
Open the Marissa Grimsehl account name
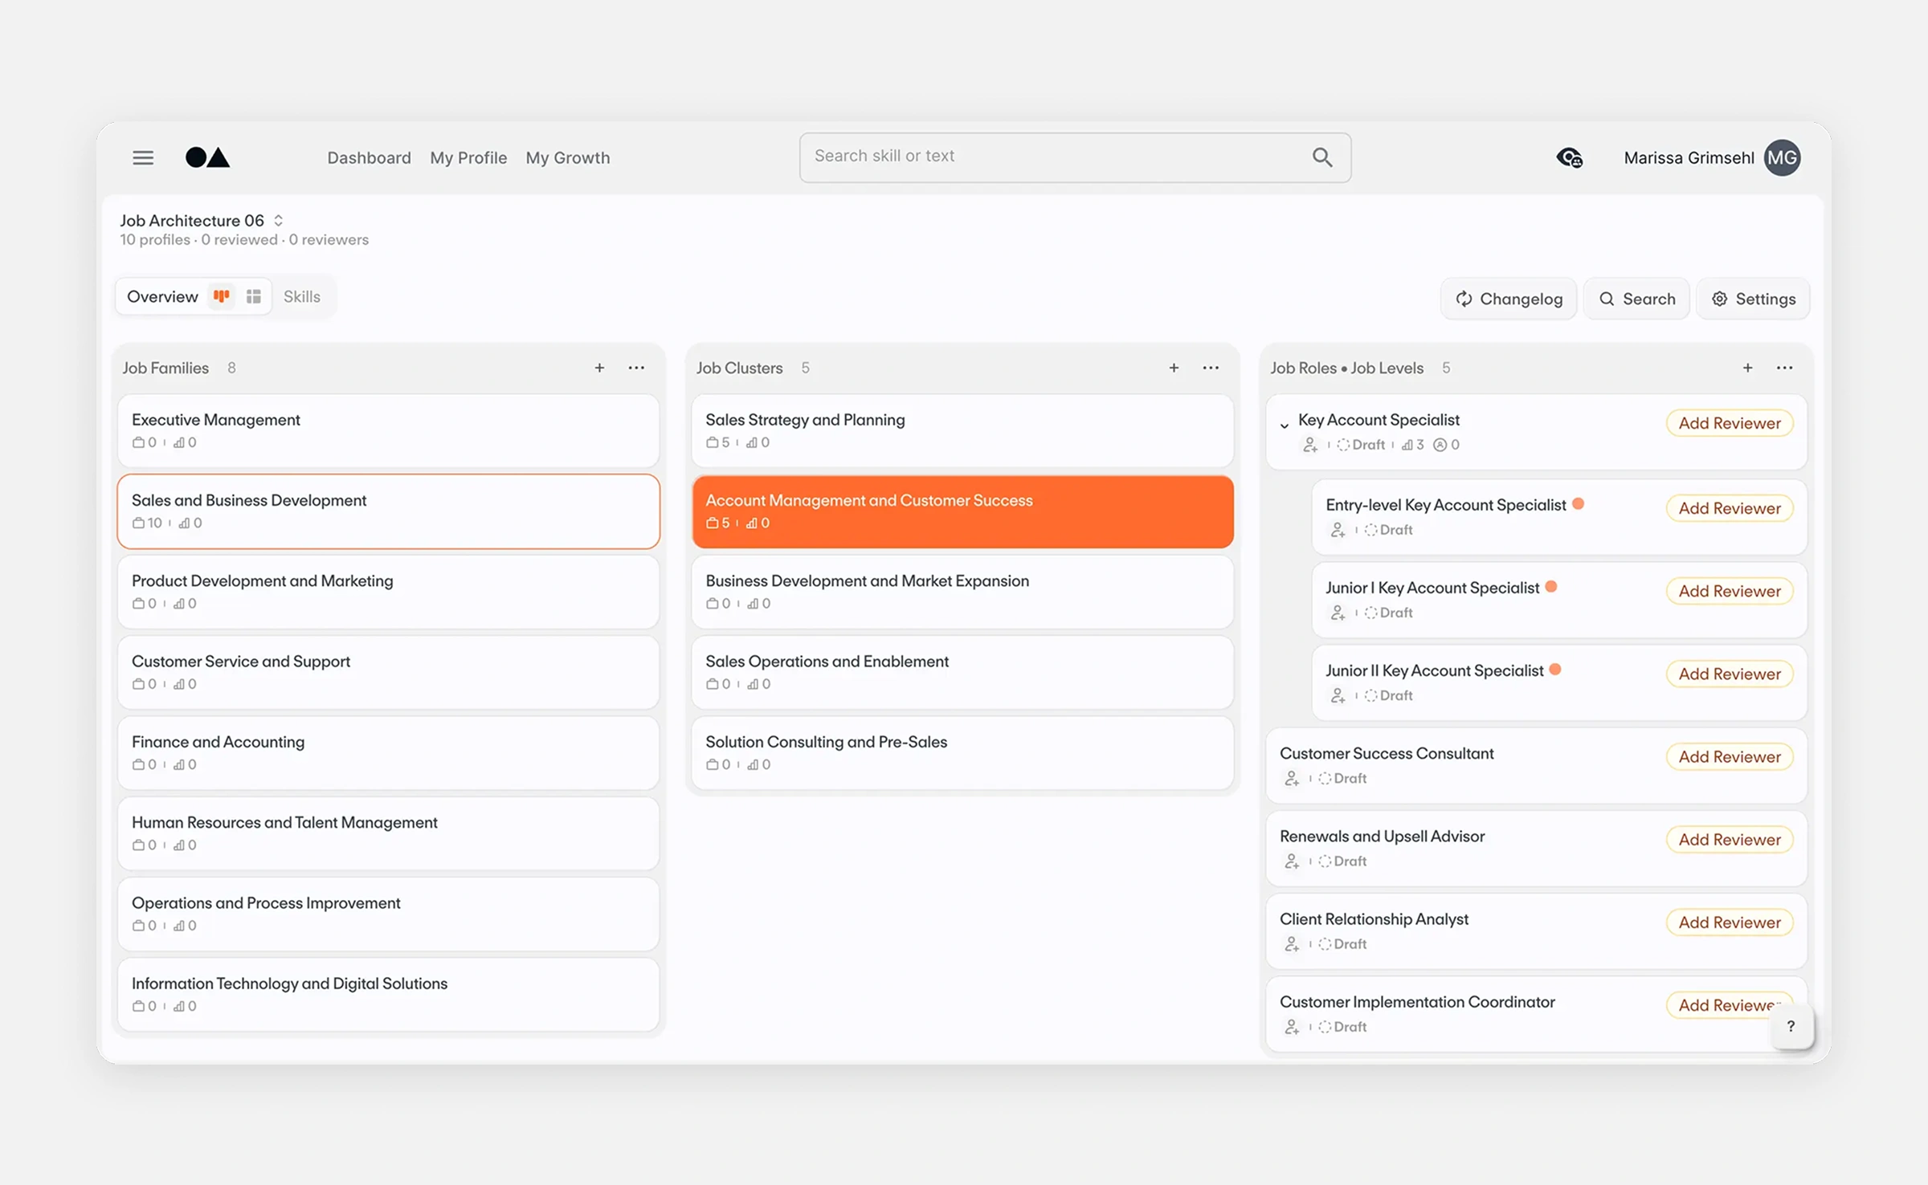pyautogui.click(x=1689, y=157)
